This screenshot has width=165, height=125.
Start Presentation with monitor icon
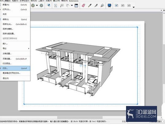tap(109, 6)
